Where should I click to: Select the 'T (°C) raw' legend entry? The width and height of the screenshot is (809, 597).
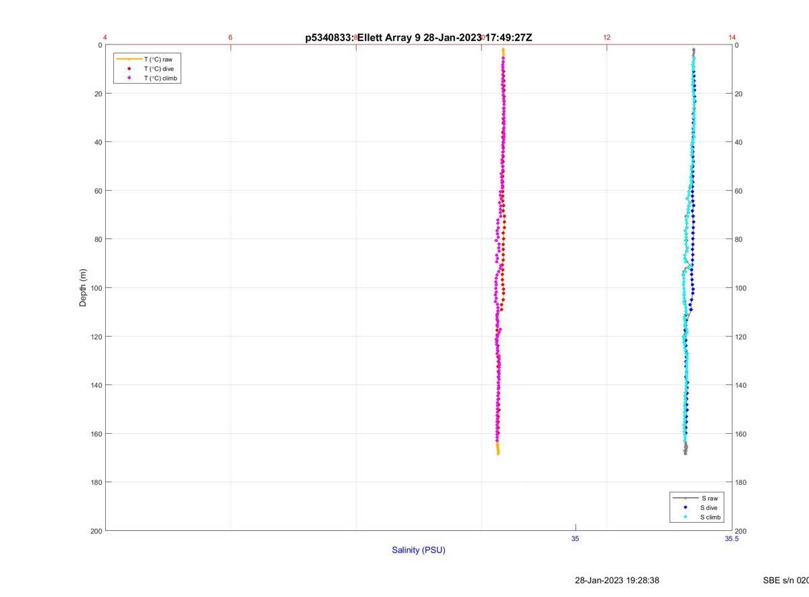pos(158,59)
